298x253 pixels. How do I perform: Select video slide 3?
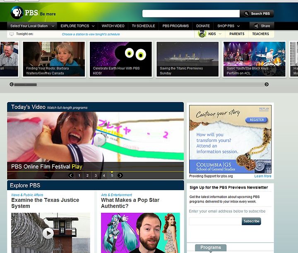(96, 176)
